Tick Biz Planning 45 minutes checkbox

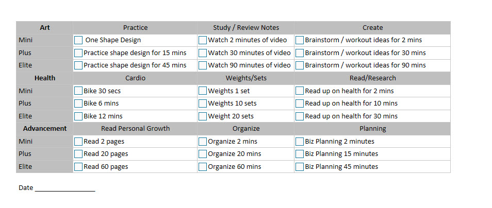pos(300,166)
